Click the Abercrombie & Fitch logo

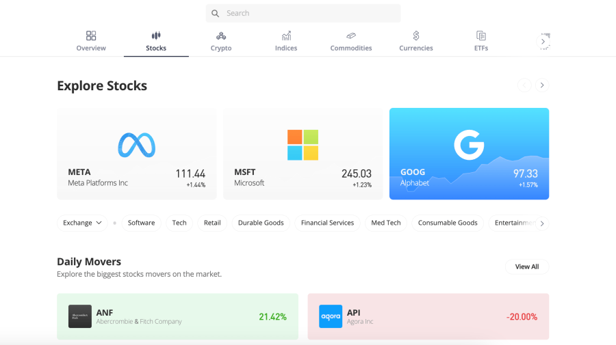click(x=80, y=316)
